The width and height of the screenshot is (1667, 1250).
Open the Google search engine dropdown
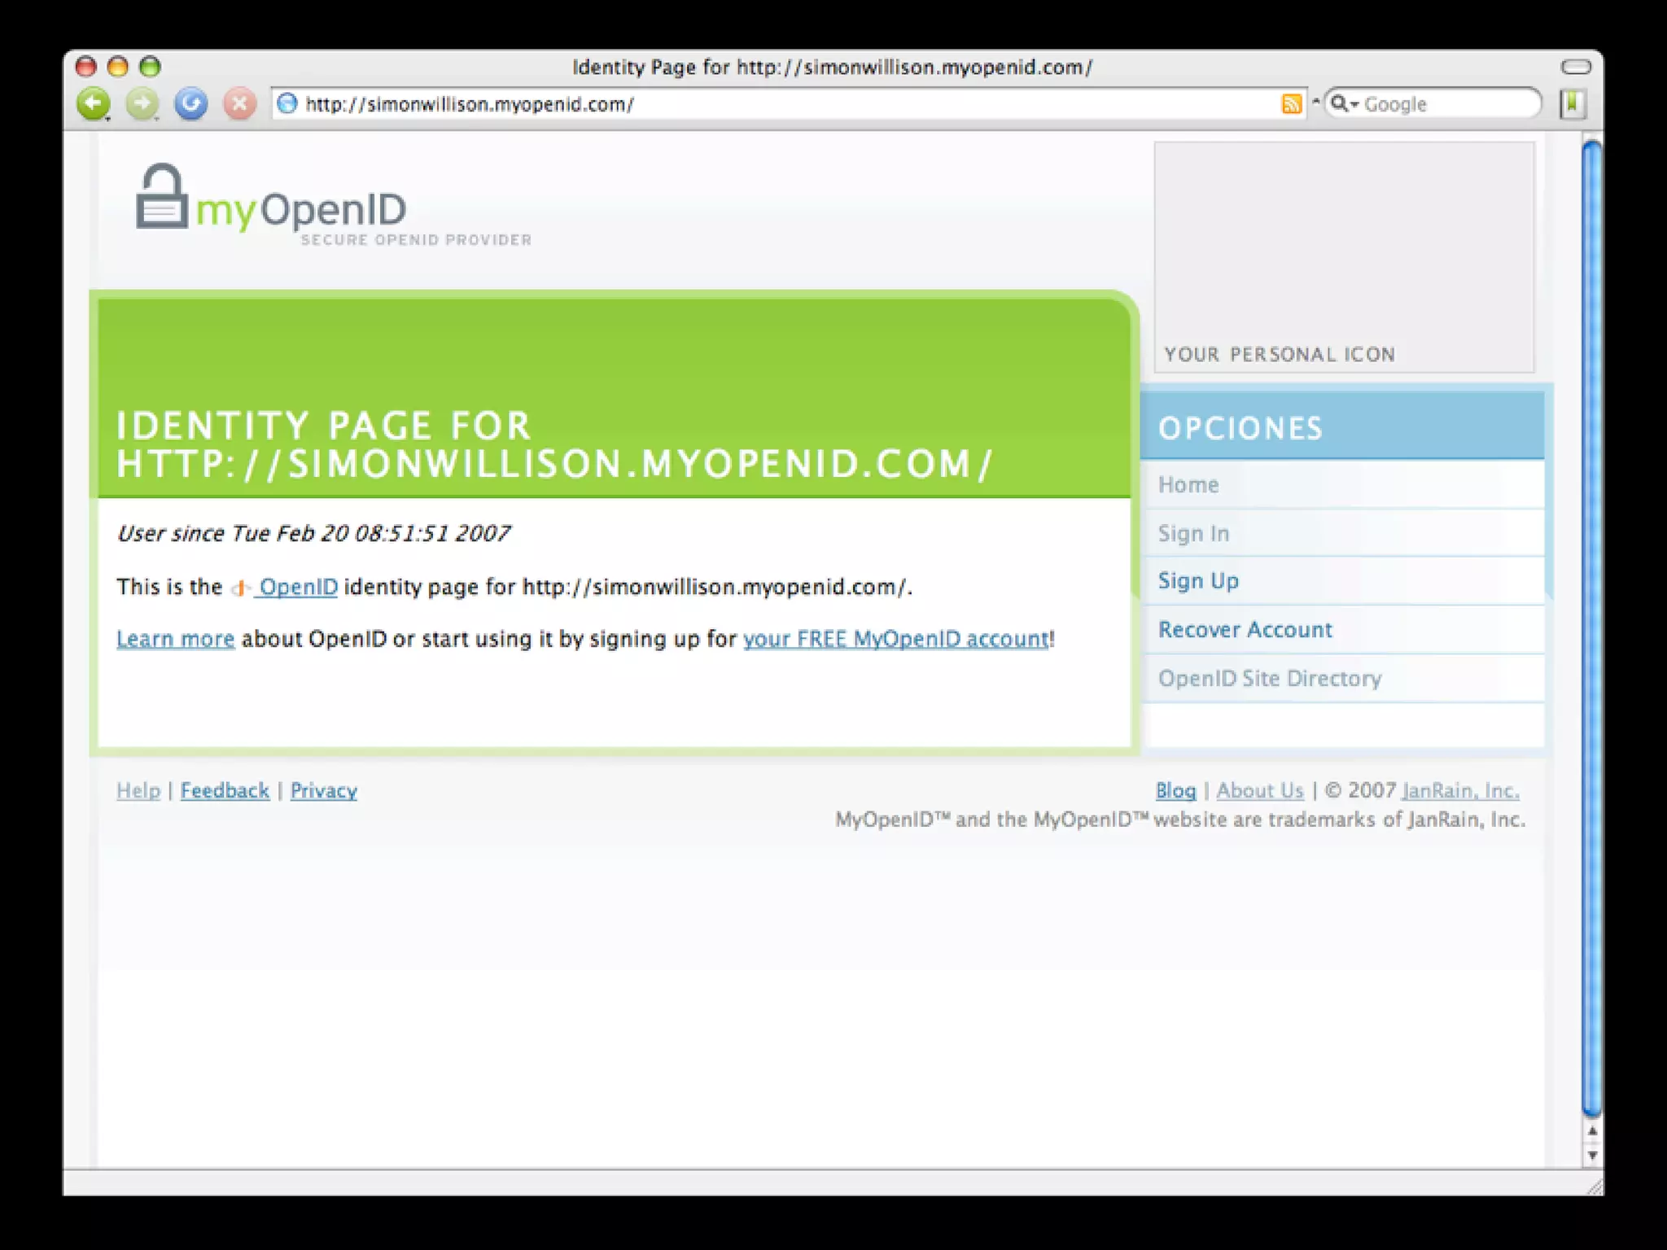[x=1344, y=104]
